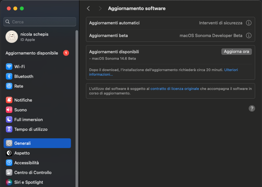262x187 pixels.
Task: Show info for Aggiornamenti beta
Action: 249,35
